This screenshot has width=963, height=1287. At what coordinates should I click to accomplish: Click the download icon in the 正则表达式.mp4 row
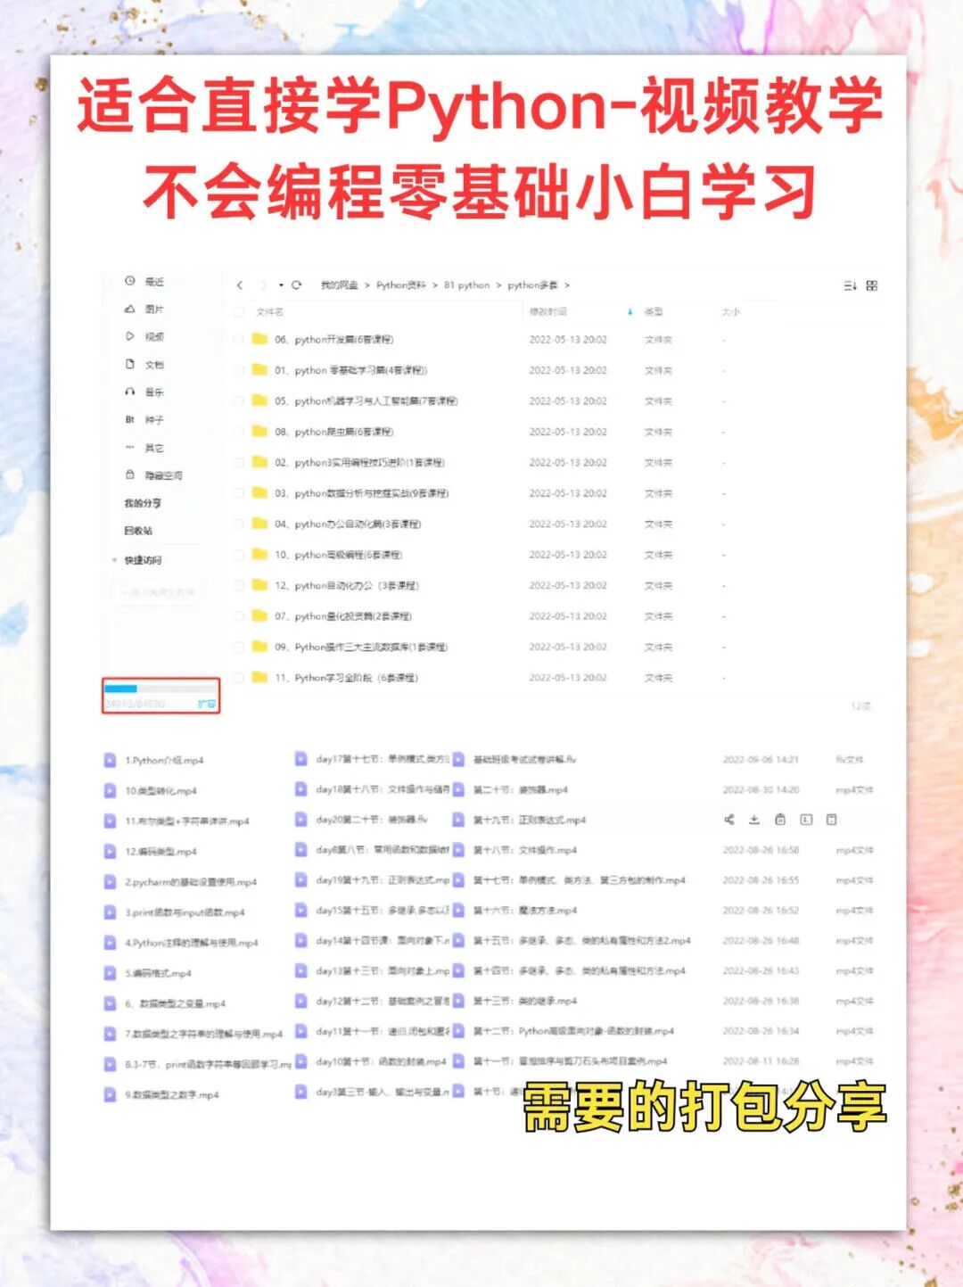754,820
